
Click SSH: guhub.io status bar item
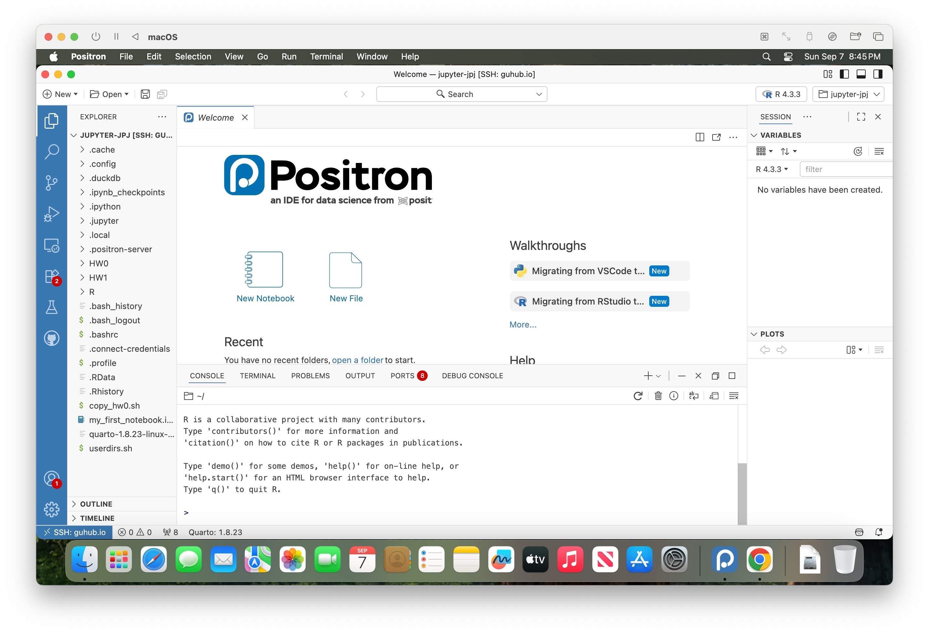pyautogui.click(x=75, y=532)
